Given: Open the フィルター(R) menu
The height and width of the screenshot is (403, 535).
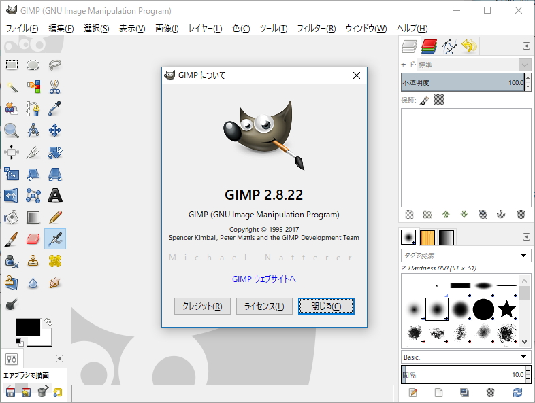Looking at the screenshot, I should click(317, 29).
